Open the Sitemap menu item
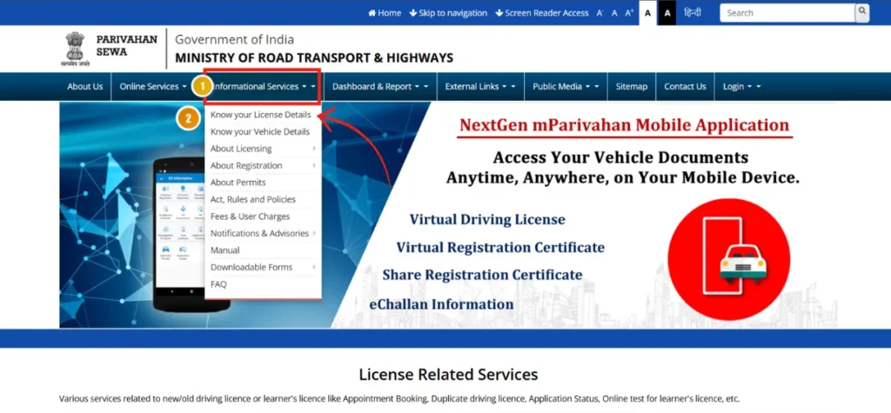Screen dimensions: 891x413 (632, 86)
